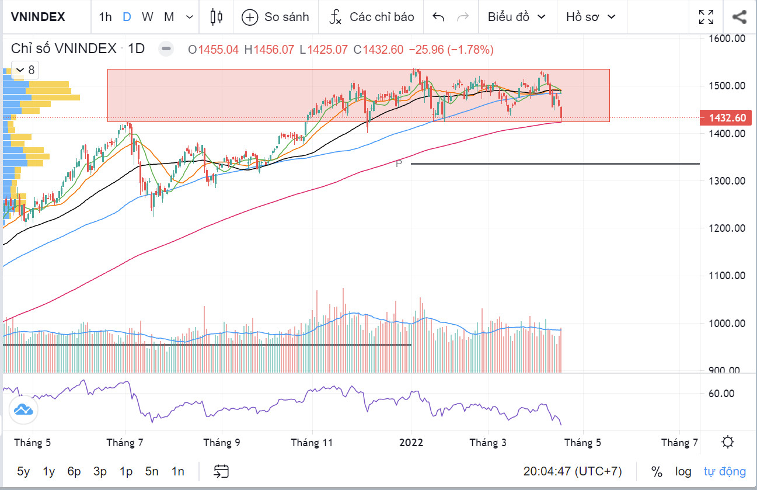Screen dimensions: 757x490
Task: Click the 1100.00 price axis label
Action: point(727,275)
